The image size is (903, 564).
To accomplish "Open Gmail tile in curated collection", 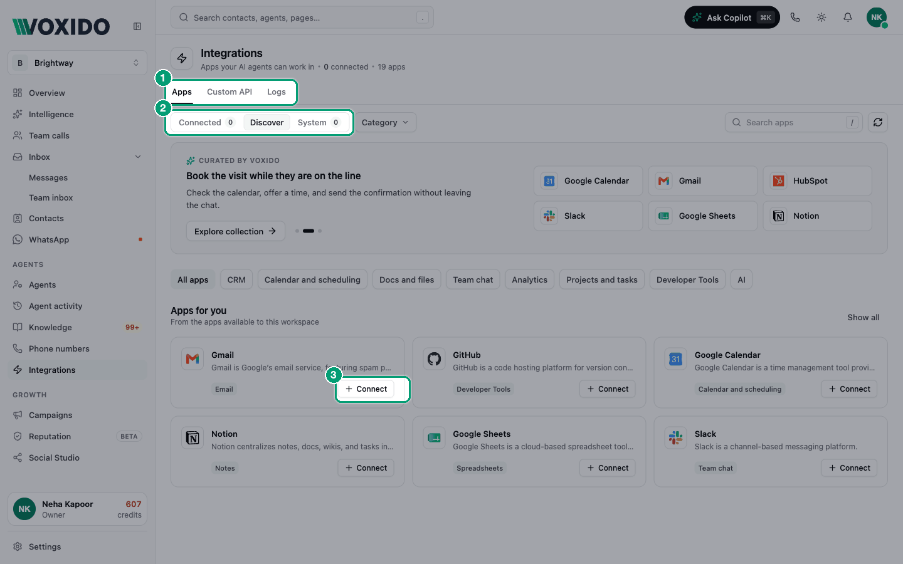I will [702, 180].
